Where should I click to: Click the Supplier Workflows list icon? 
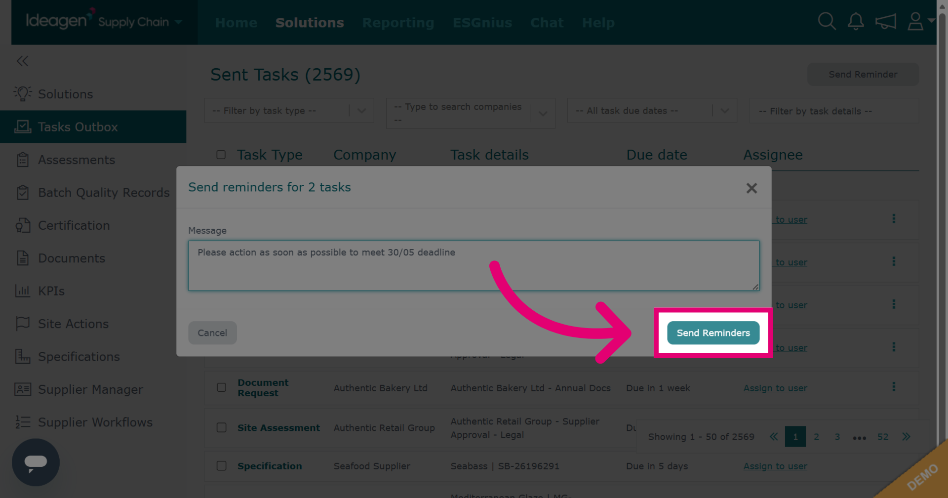point(22,422)
